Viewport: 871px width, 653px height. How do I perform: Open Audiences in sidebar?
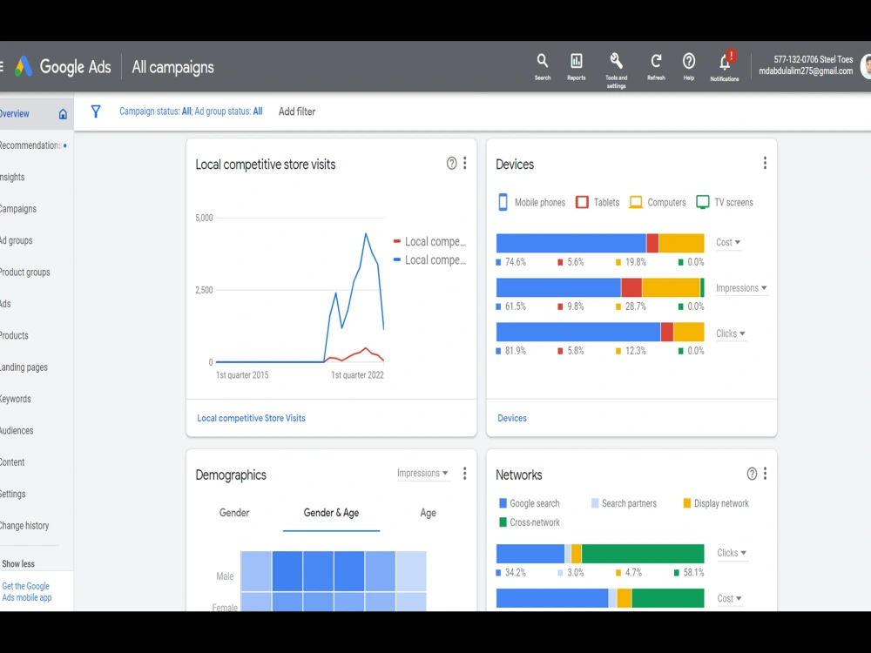coord(17,430)
